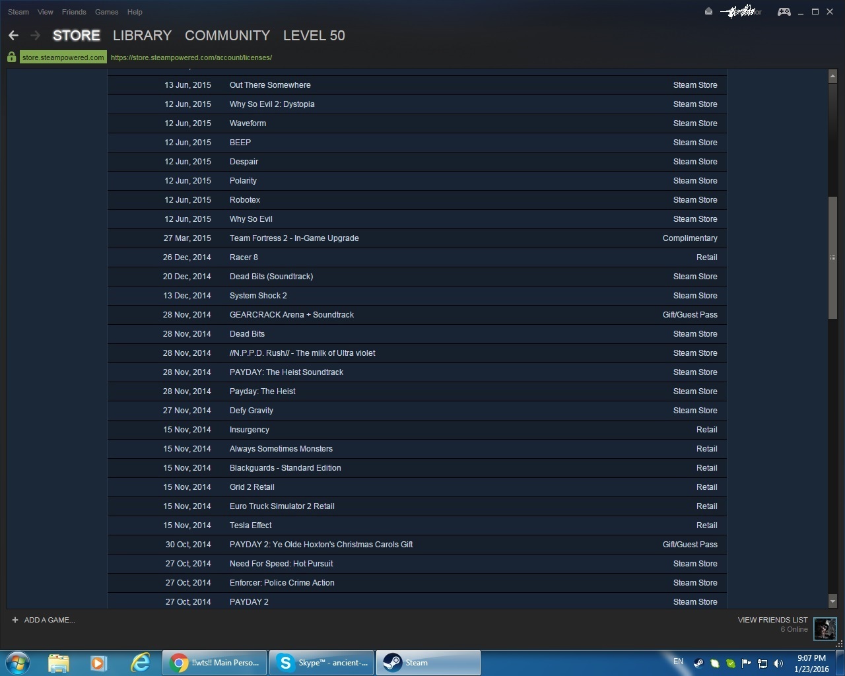
Task: Click 'Polarity' in the list
Action: 417,181
